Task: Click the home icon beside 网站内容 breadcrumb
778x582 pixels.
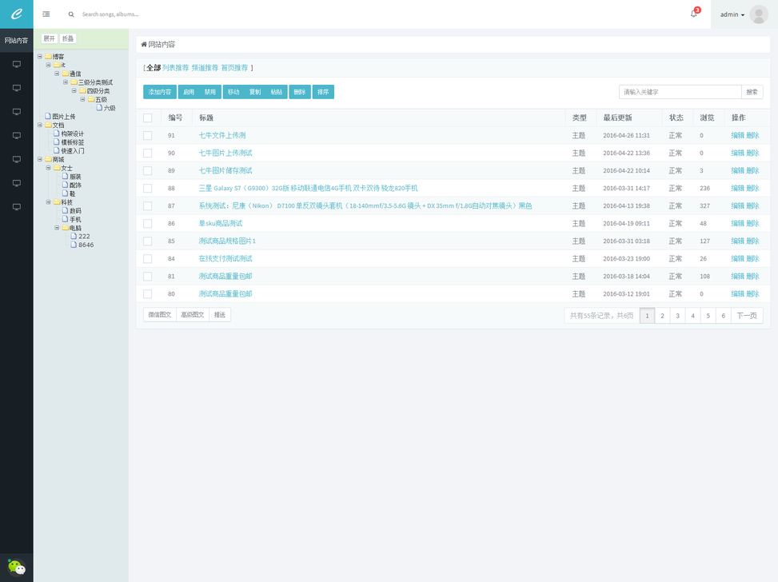Action: tap(144, 44)
